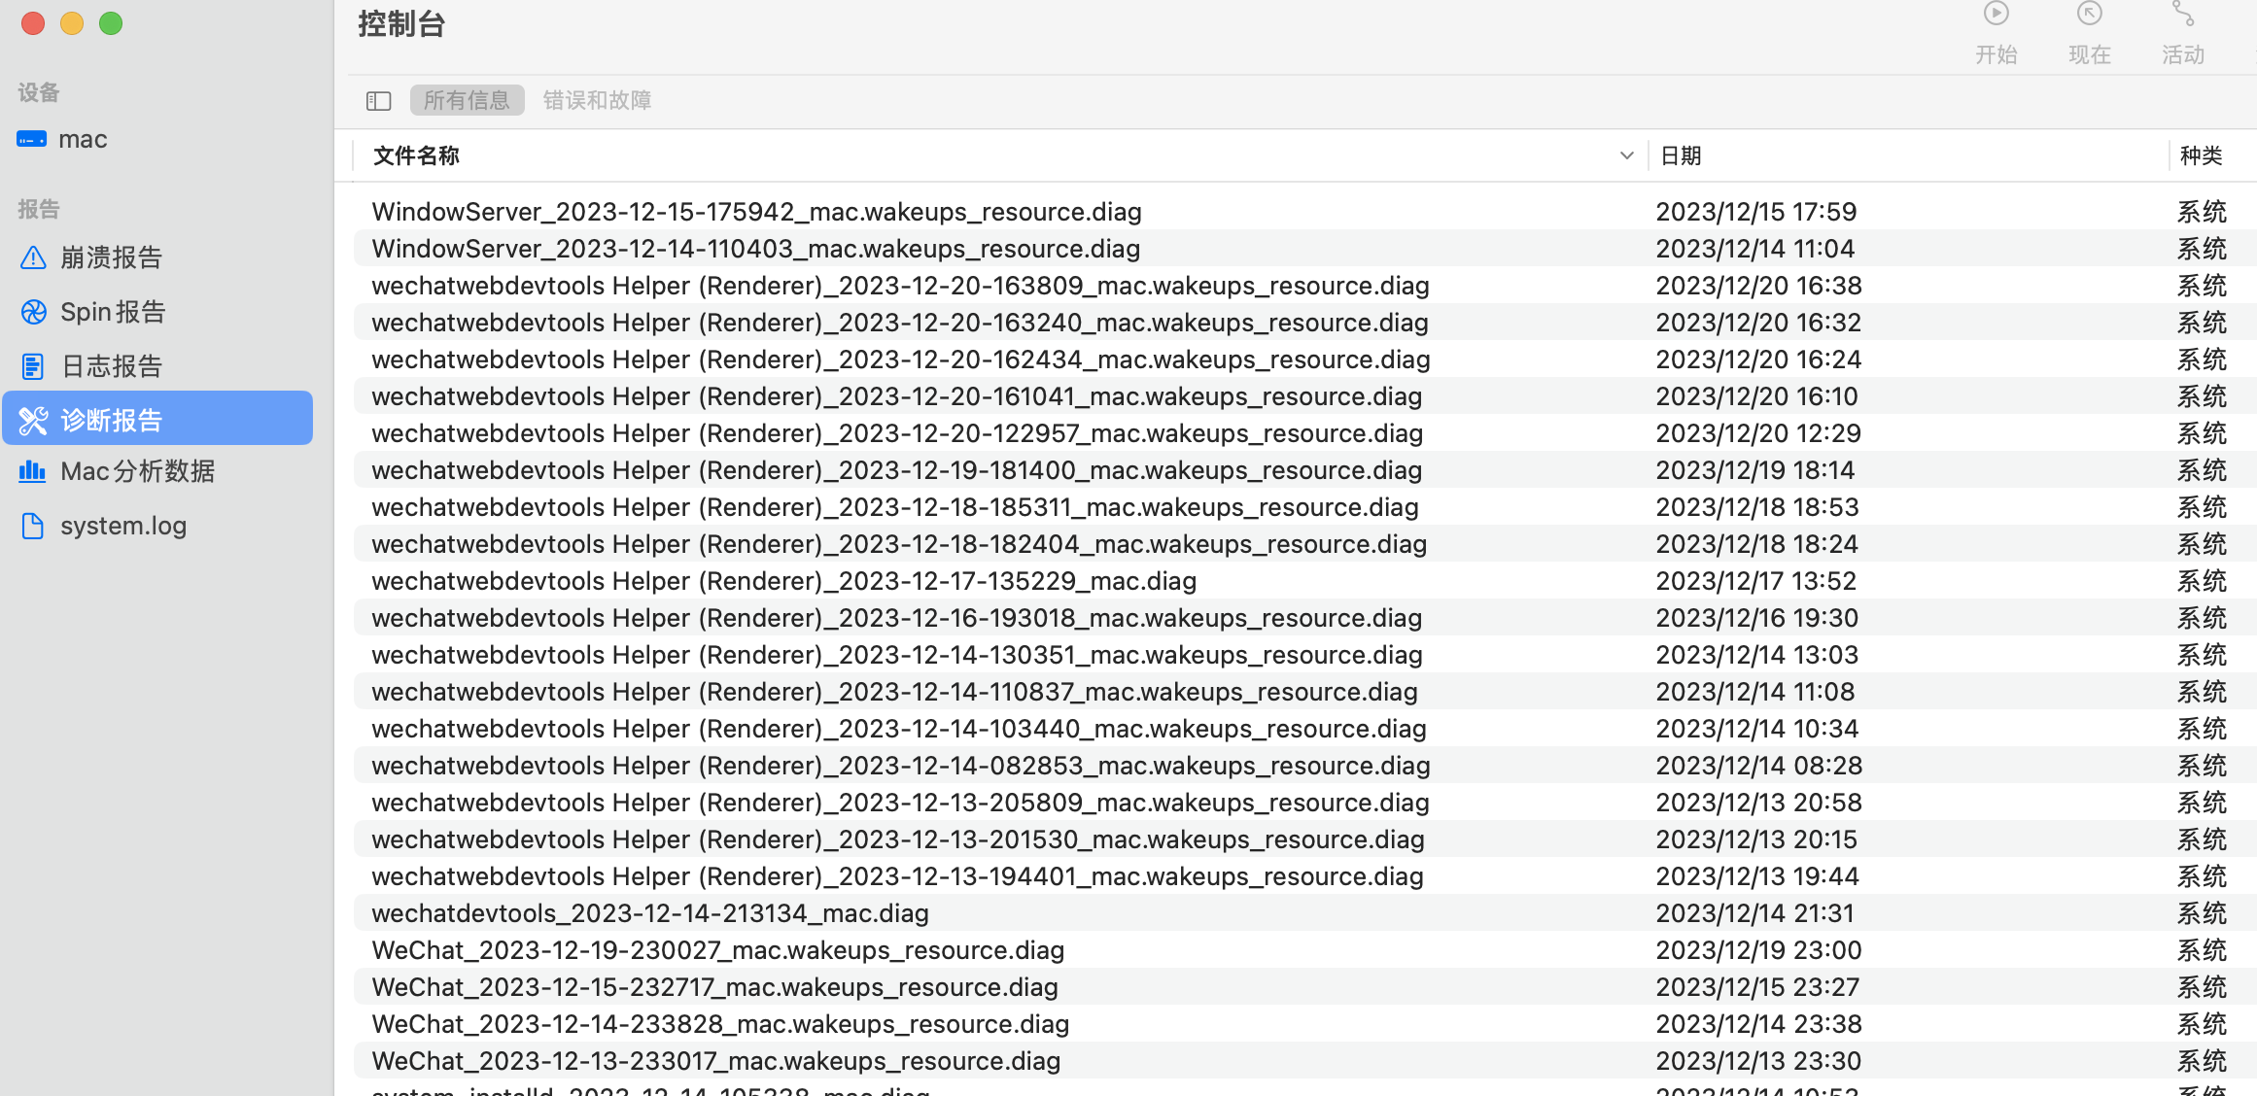Select Mac Analytics Data (Mac 分析数据) item
Image resolution: width=2257 pixels, height=1096 pixels.
[137, 471]
